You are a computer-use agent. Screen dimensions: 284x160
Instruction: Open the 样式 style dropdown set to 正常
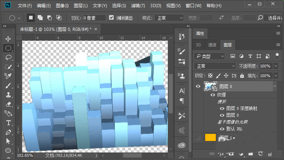point(169,18)
